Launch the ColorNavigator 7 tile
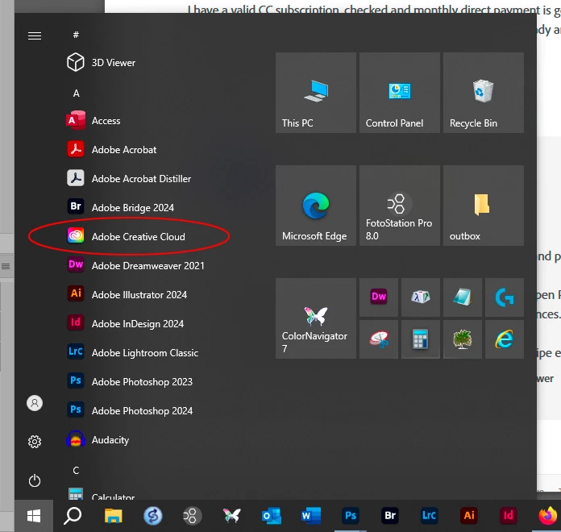 (316, 318)
